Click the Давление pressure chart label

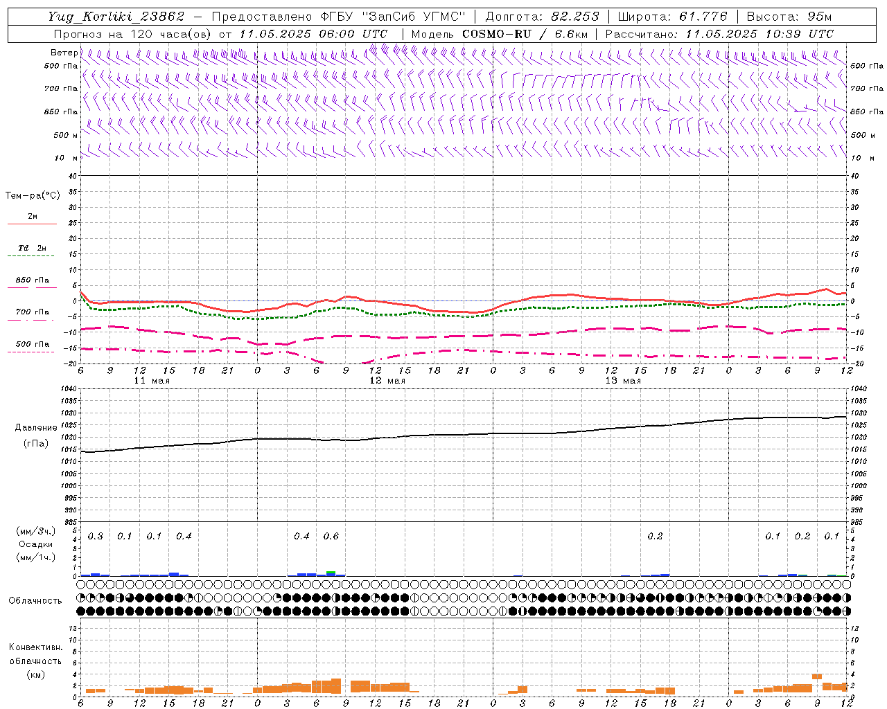[36, 428]
